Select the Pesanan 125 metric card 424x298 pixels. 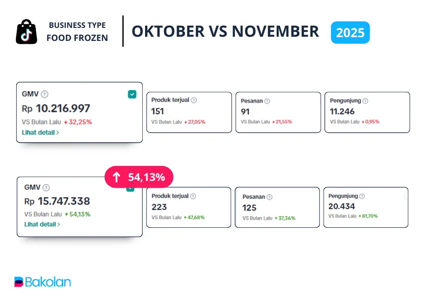click(277, 207)
